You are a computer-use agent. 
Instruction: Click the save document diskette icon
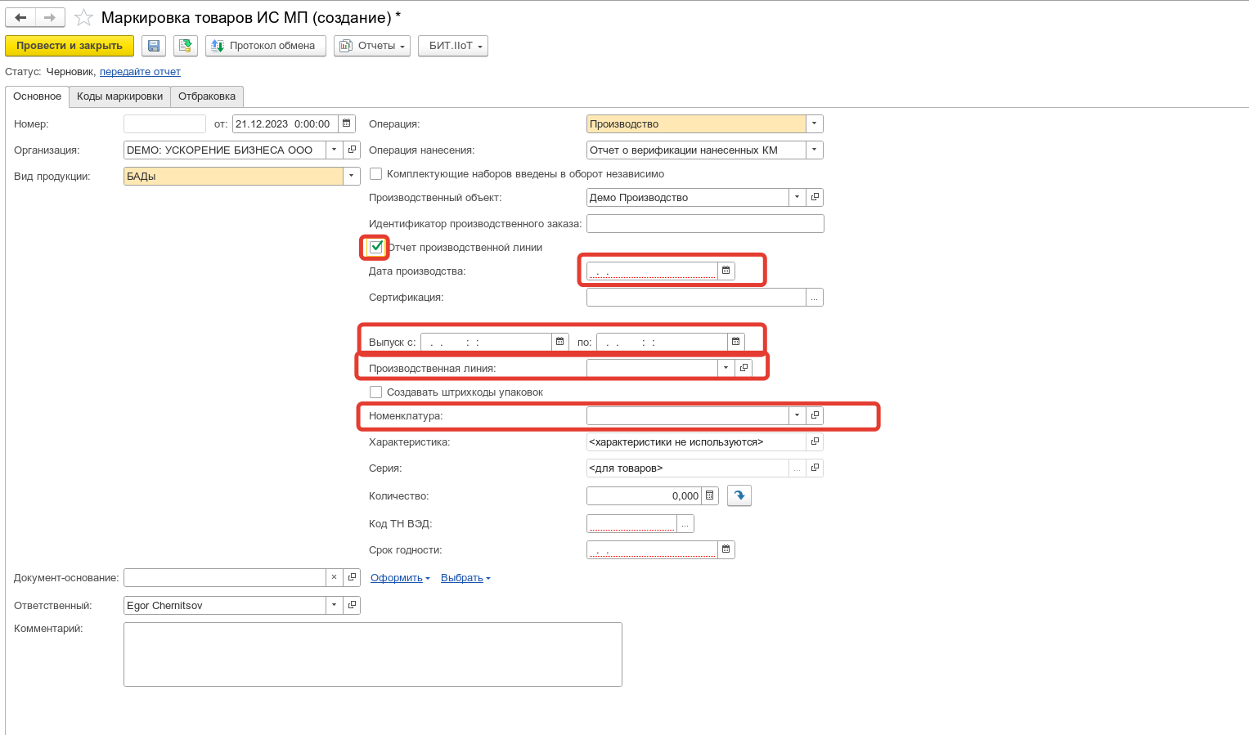click(x=154, y=46)
